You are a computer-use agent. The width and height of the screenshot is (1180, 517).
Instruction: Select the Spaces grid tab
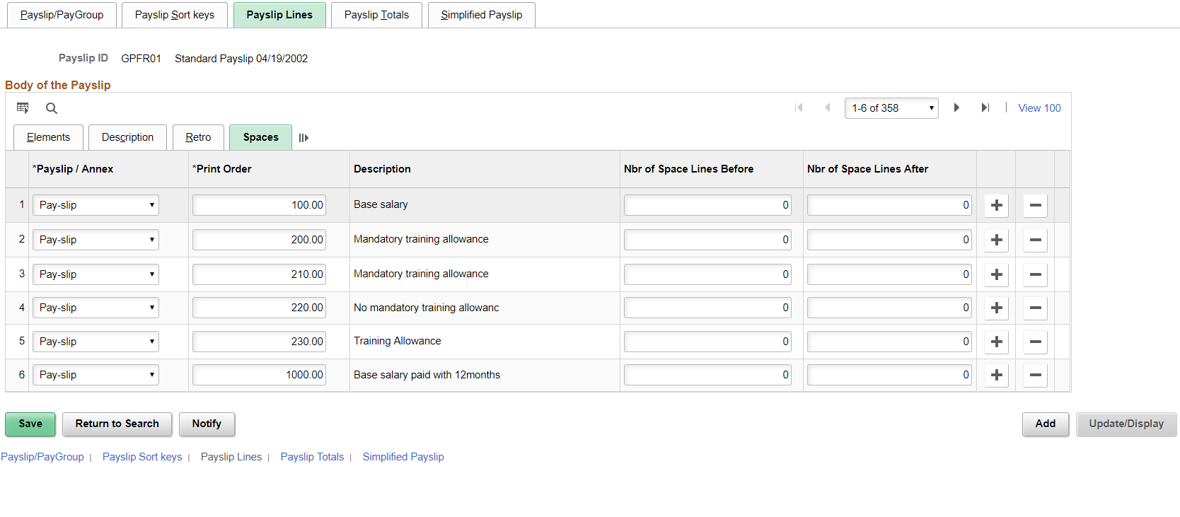coord(260,137)
